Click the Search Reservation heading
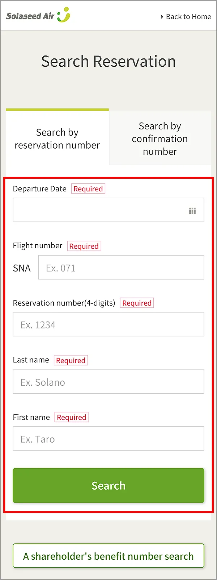217x580 pixels. pos(109,61)
